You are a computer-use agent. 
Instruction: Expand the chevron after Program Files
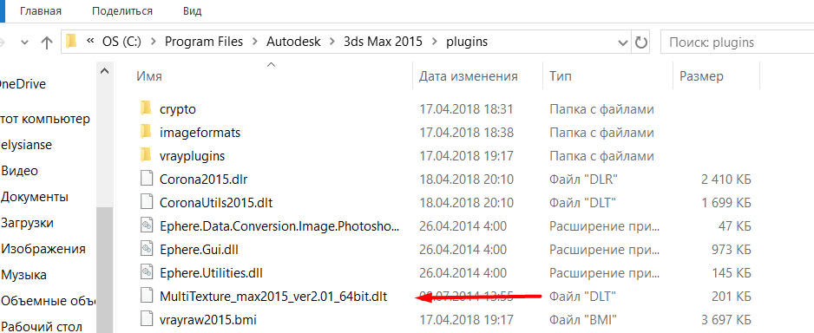click(255, 42)
